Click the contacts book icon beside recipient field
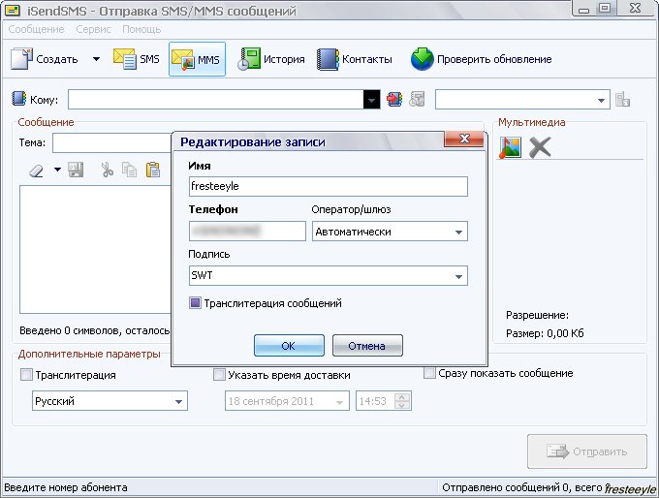The image size is (659, 498). (394, 99)
